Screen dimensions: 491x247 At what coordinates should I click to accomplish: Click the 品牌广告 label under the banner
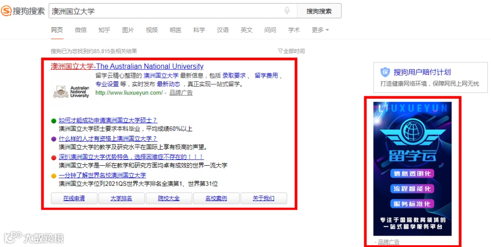[388, 242]
